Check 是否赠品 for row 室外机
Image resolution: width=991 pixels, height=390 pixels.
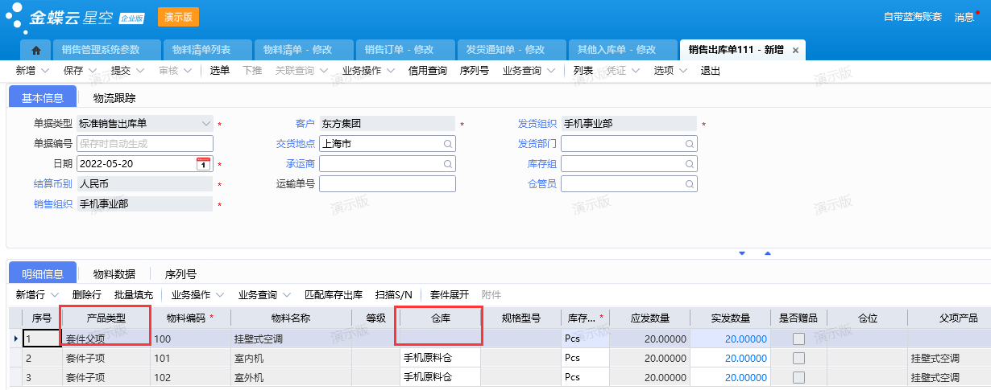point(798,377)
